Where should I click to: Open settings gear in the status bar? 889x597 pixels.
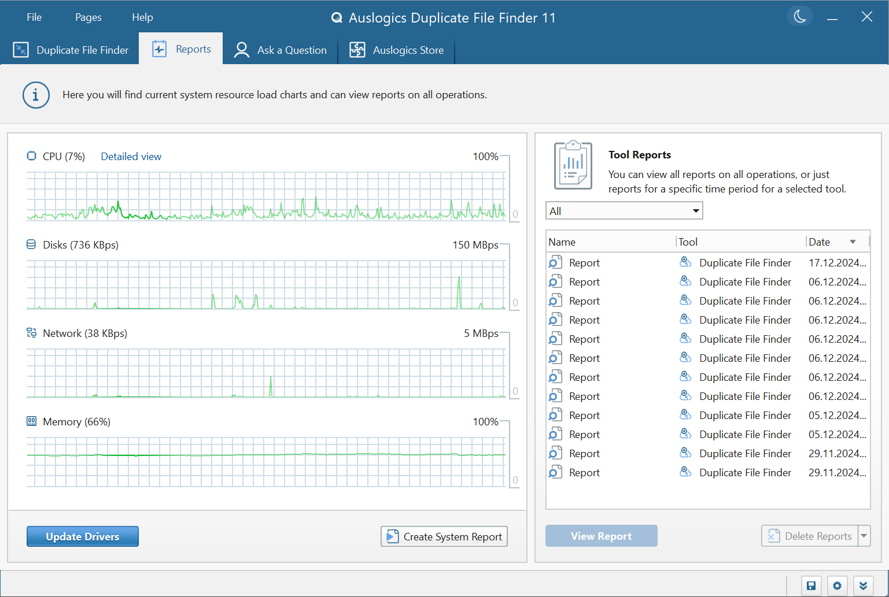(x=837, y=585)
